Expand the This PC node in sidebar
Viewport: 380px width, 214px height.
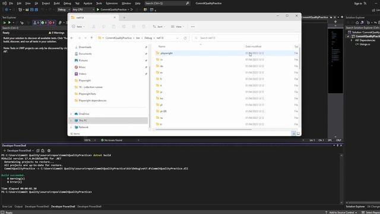pos(71,121)
